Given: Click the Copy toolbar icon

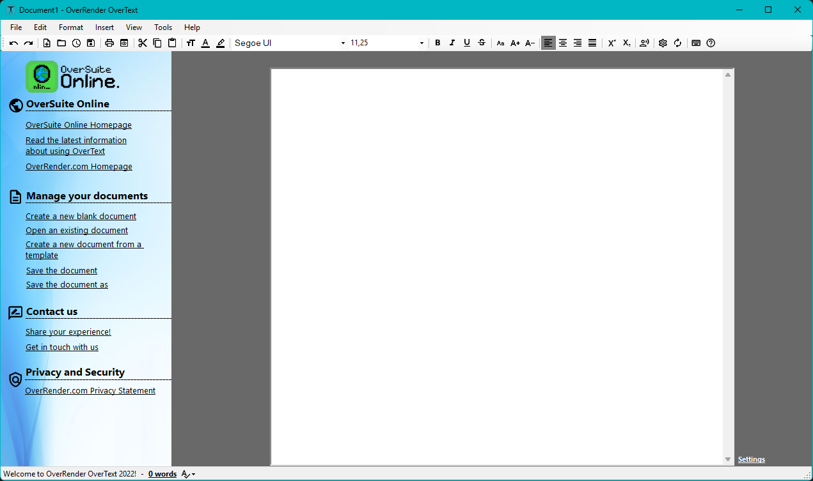Looking at the screenshot, I should pyautogui.click(x=157, y=43).
